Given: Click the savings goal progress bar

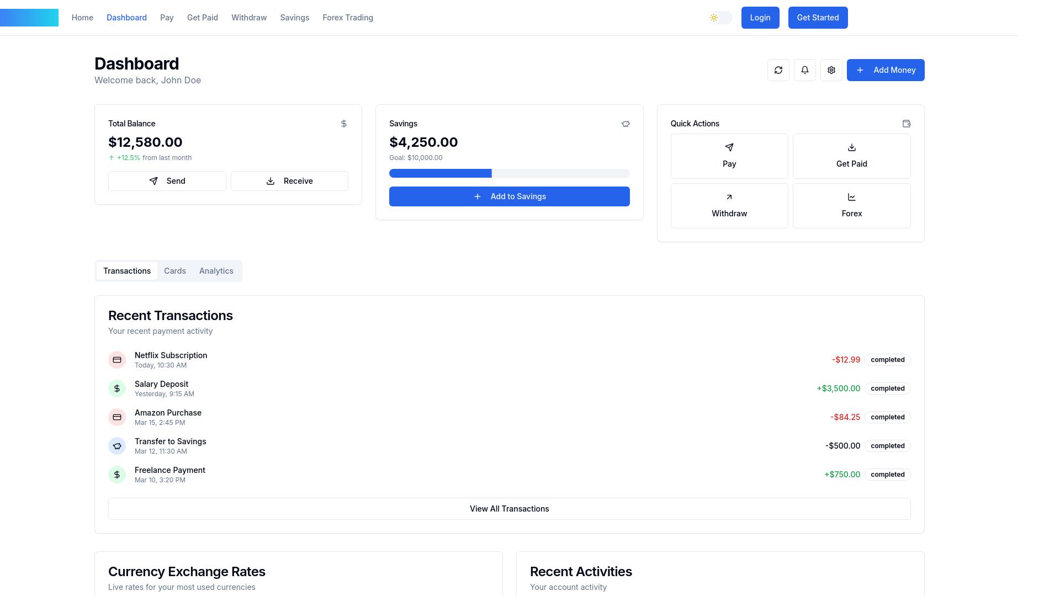Looking at the screenshot, I should coord(509,173).
